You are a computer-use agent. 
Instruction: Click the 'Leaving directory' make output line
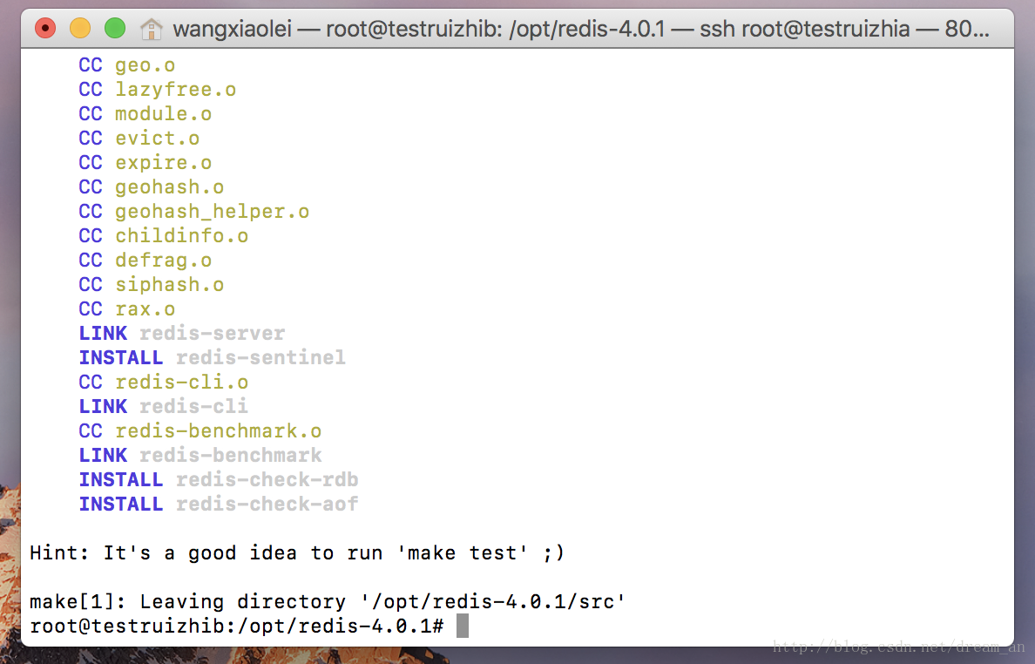tap(328, 602)
